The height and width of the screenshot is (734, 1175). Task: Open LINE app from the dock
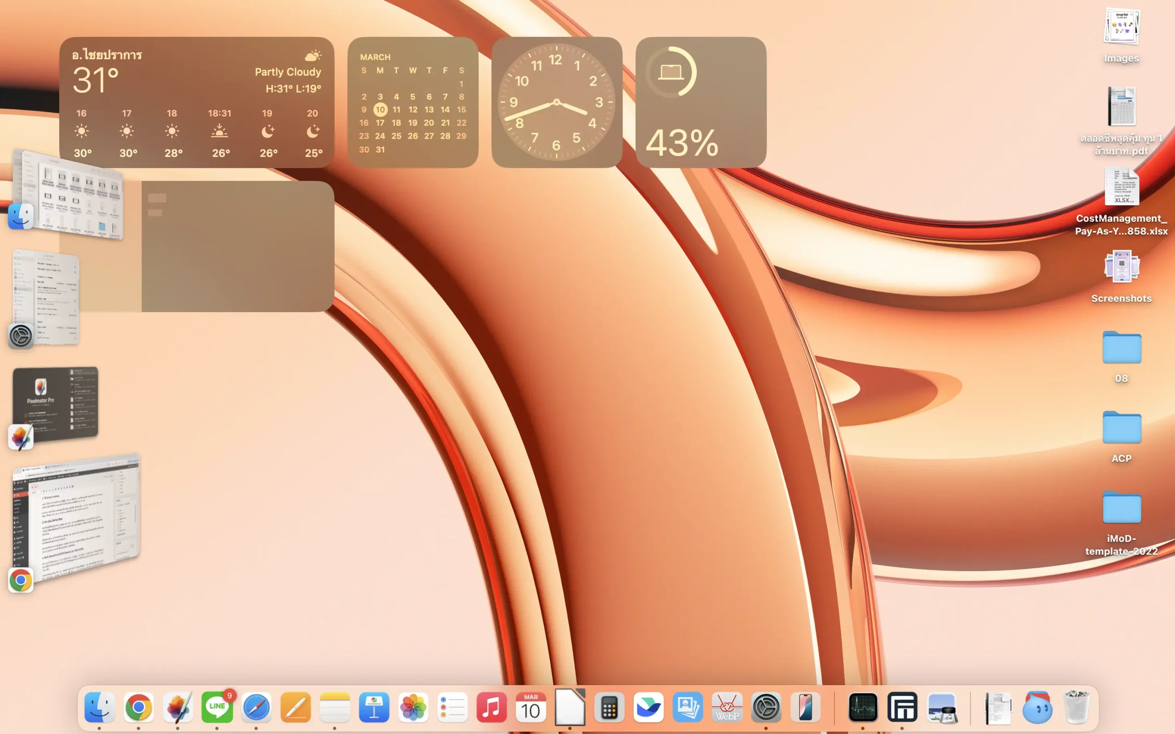point(217,707)
